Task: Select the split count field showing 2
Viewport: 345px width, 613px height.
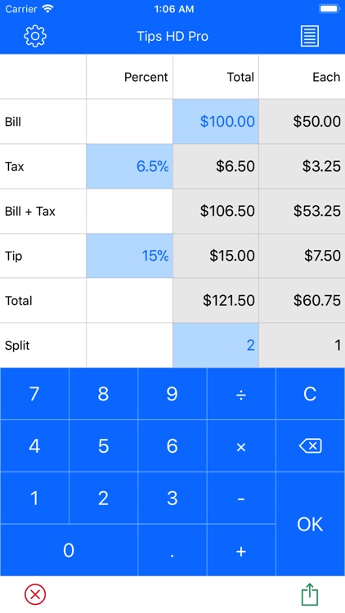Action: click(216, 346)
